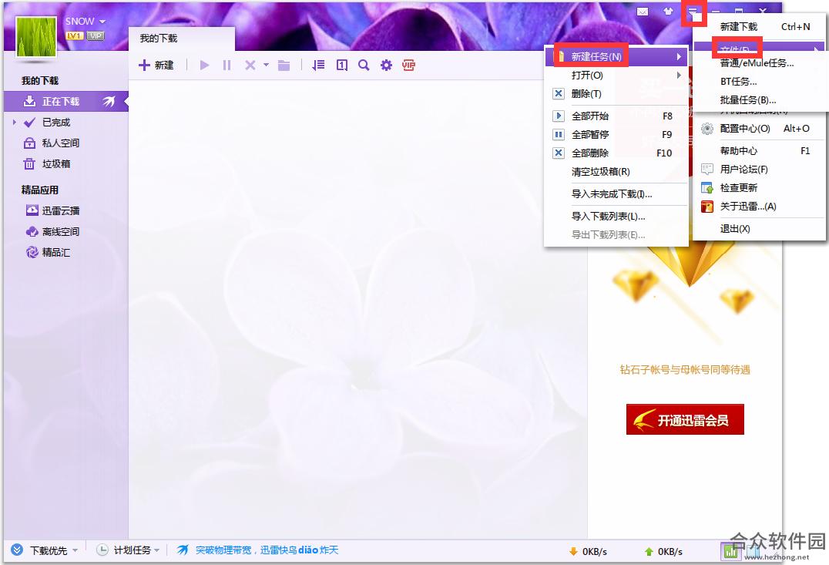Image resolution: width=829 pixels, height=565 pixels.
Task: Click the red VIP toolbar icon
Action: click(x=408, y=65)
